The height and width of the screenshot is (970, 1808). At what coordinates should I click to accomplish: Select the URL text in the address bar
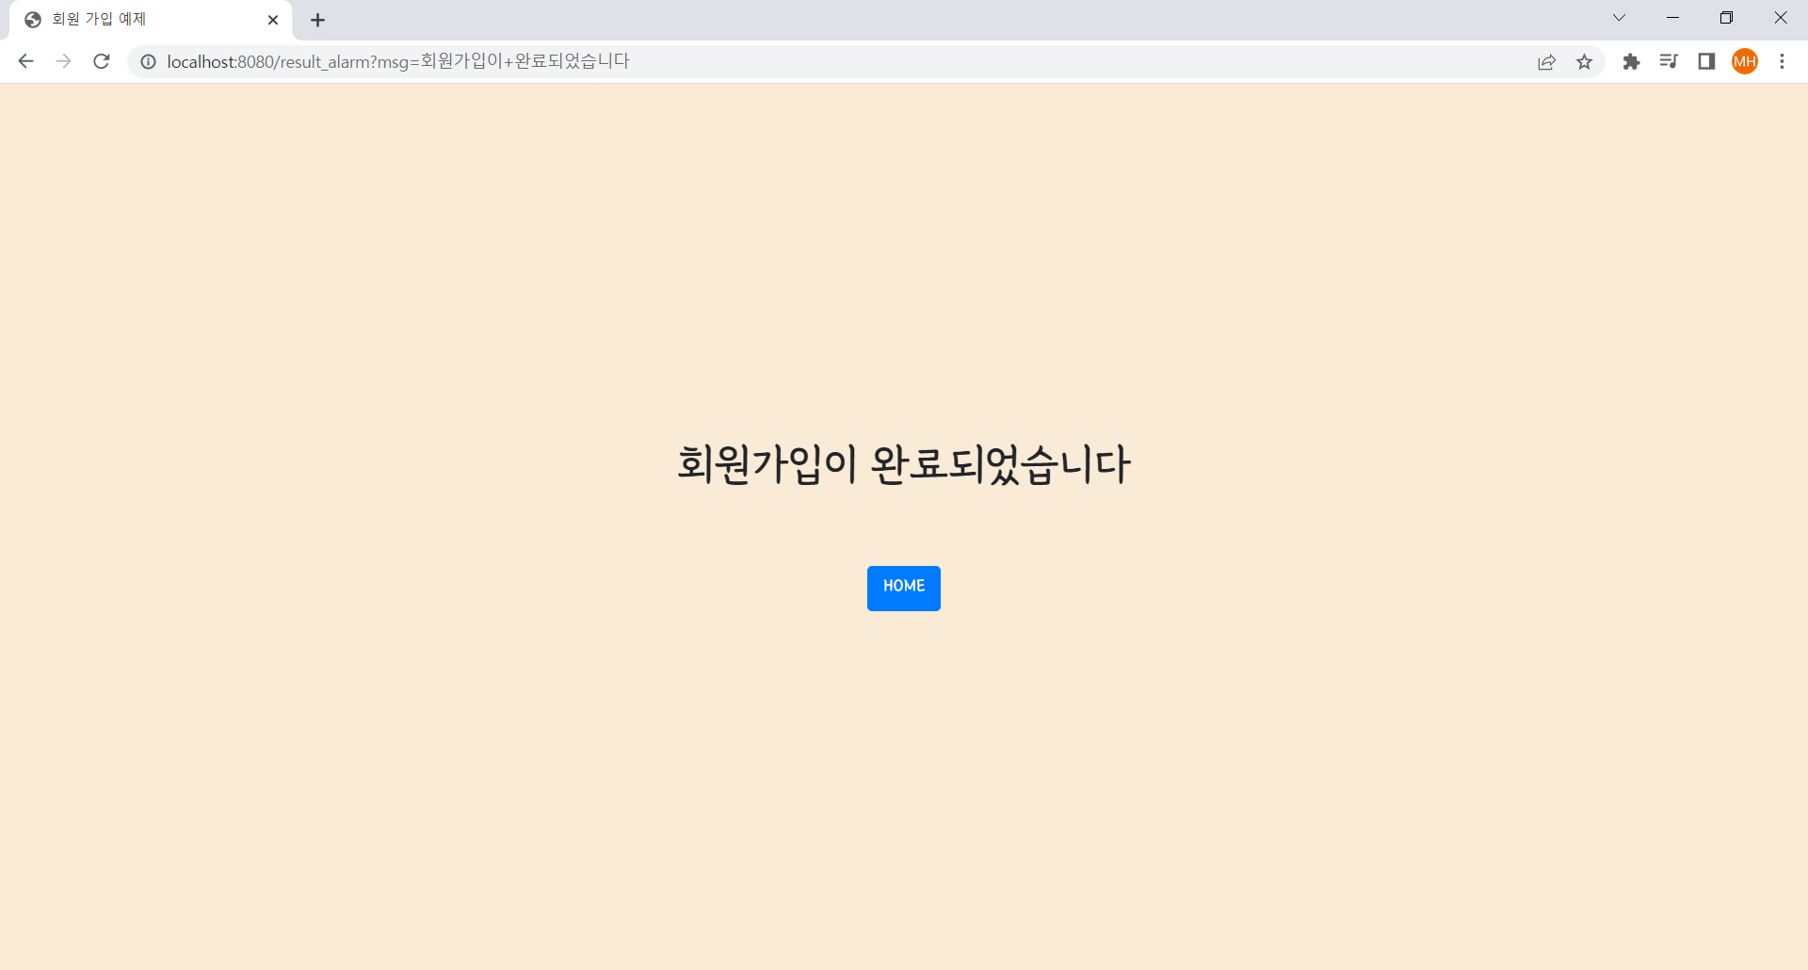click(395, 61)
